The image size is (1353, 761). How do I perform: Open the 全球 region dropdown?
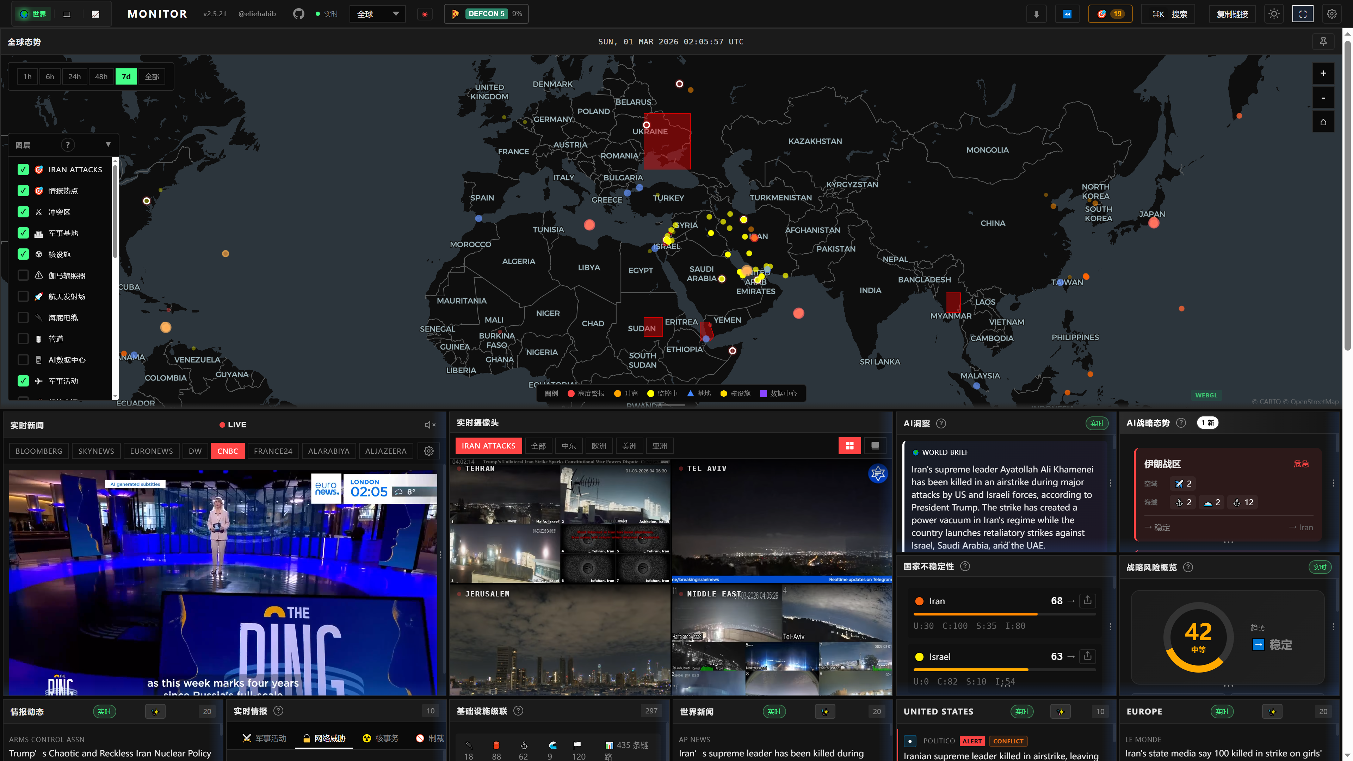click(377, 14)
